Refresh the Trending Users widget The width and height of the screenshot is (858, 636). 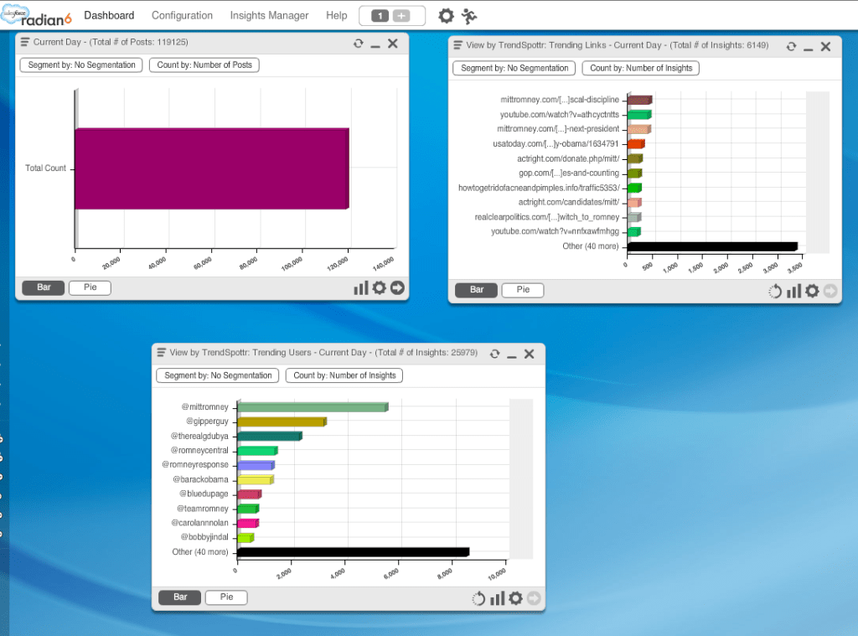tap(494, 354)
